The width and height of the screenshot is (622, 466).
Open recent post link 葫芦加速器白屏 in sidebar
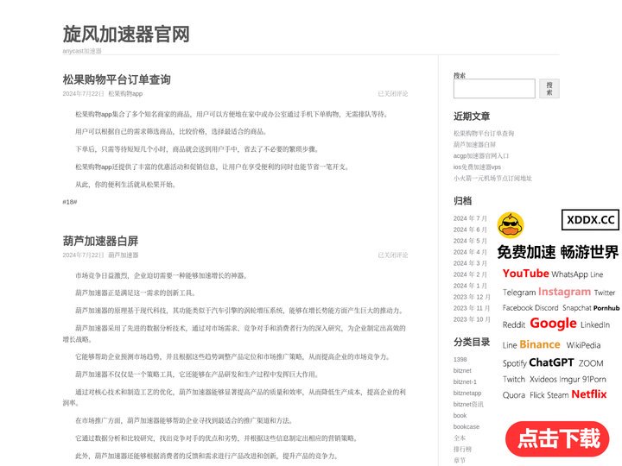pyautogui.click(x=474, y=145)
